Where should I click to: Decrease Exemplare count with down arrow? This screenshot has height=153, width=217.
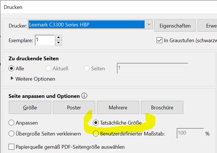(58, 42)
